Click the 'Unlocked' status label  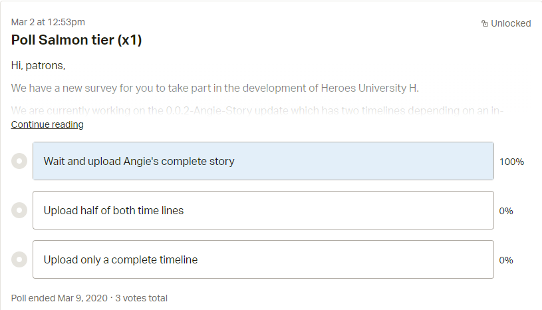tap(511, 23)
